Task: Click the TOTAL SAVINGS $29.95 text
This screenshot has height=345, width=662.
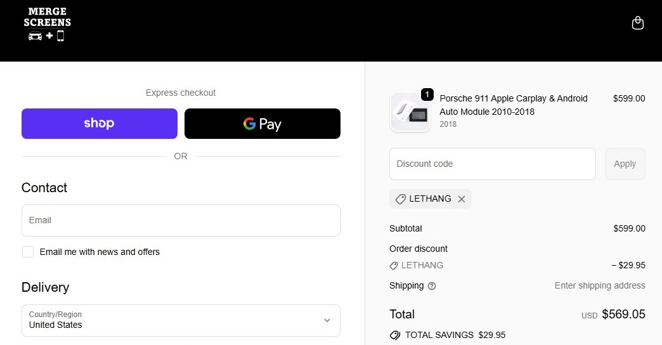Action: (x=455, y=335)
